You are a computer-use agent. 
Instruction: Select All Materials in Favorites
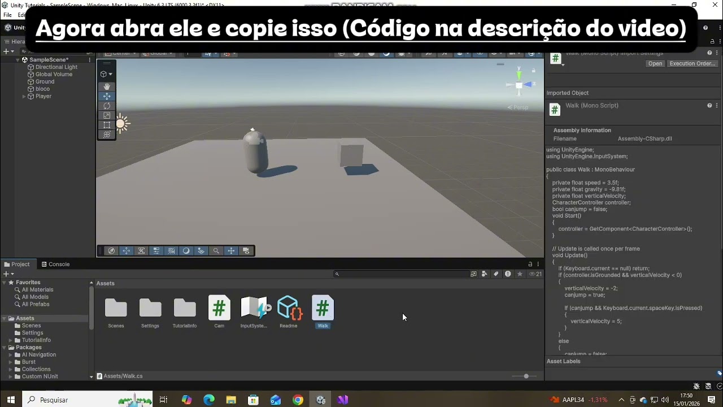click(37, 290)
